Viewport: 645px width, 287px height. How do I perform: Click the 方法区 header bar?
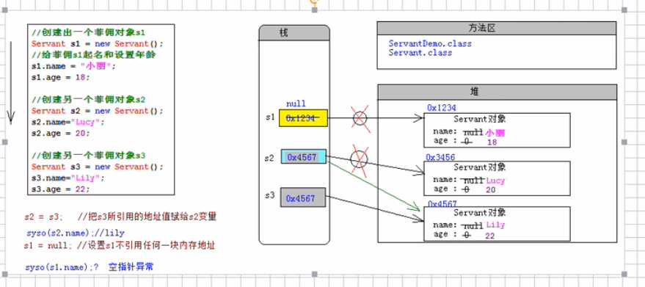point(497,28)
